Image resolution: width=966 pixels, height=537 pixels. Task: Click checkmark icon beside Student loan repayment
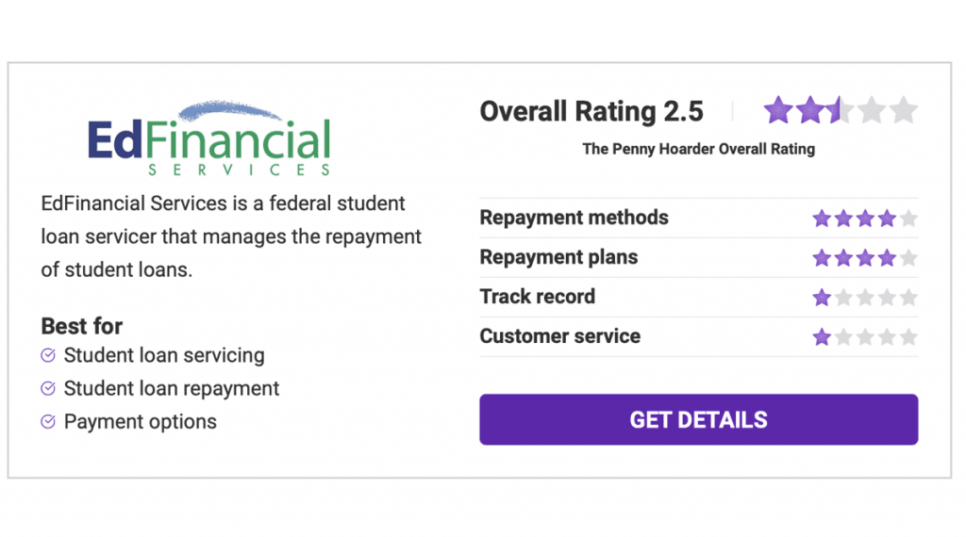click(x=48, y=388)
